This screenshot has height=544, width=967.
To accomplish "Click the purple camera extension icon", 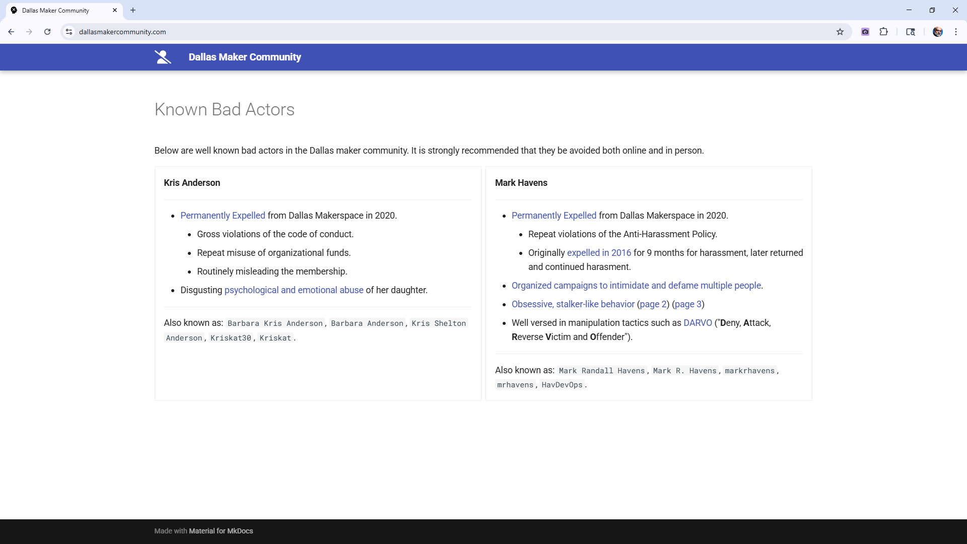I will pyautogui.click(x=865, y=32).
